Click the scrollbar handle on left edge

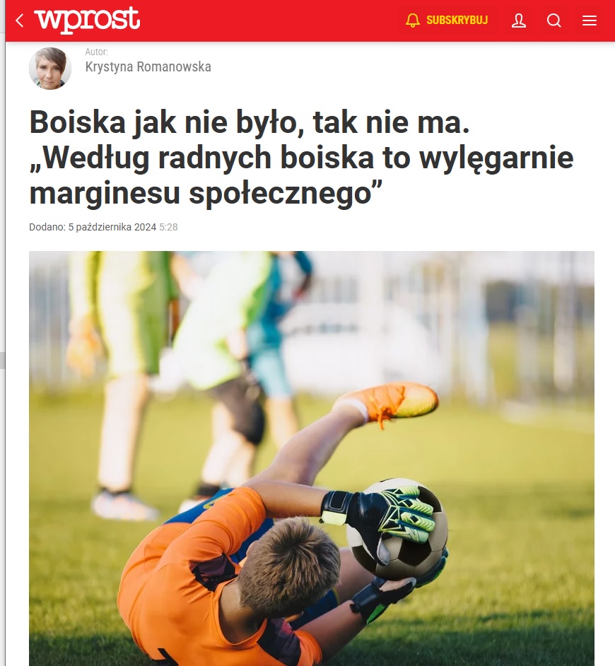pos(2,360)
